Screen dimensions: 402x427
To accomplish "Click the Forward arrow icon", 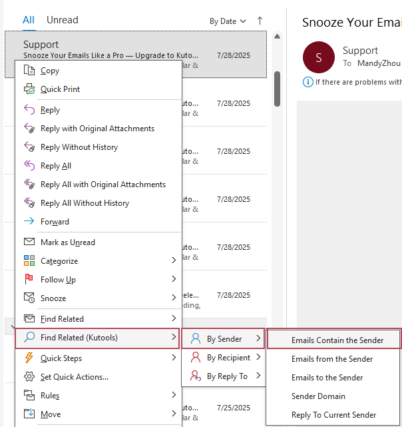I will (x=29, y=221).
